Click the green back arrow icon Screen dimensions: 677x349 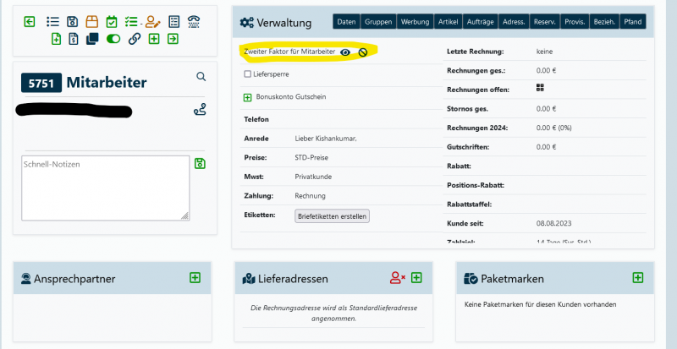pos(30,22)
